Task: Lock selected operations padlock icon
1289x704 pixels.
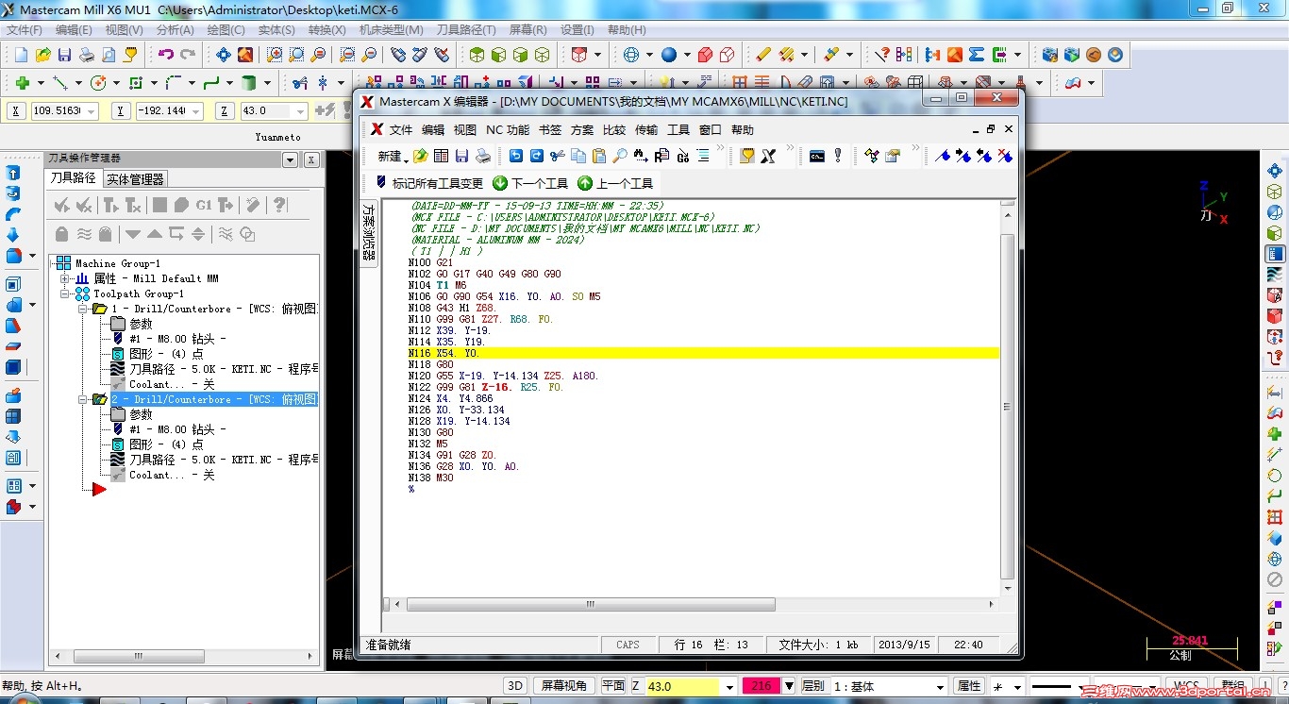Action: click(x=61, y=234)
